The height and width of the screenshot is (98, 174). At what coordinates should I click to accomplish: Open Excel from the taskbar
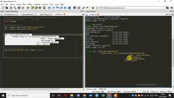point(103,96)
